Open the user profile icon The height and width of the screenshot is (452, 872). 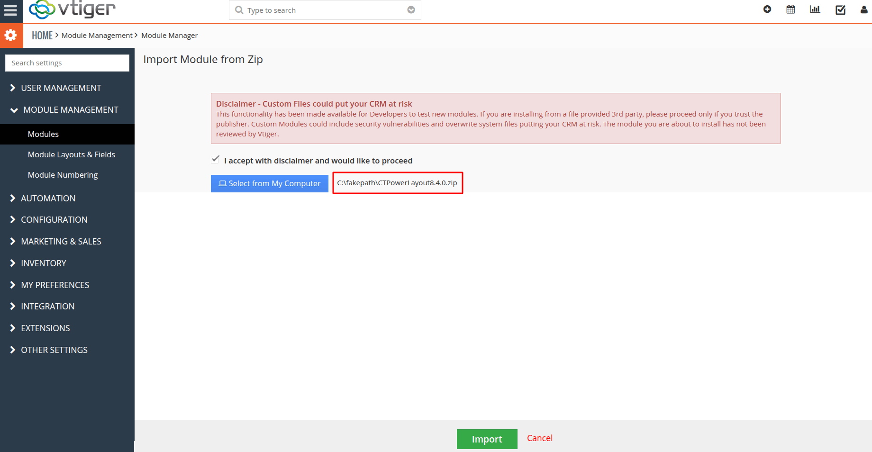[864, 9]
